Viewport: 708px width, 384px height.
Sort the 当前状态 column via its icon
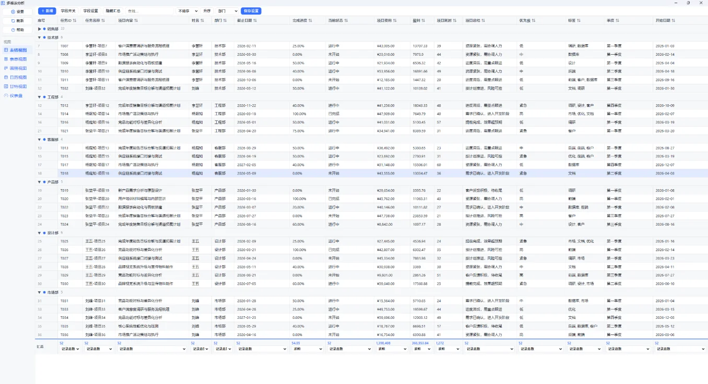[346, 20]
